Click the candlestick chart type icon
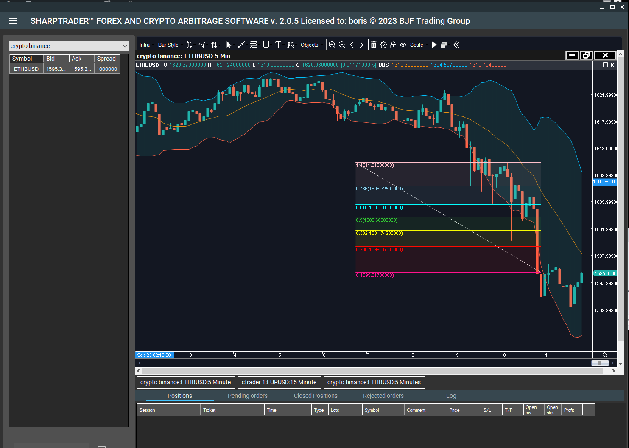This screenshot has width=629, height=448. tap(190, 45)
